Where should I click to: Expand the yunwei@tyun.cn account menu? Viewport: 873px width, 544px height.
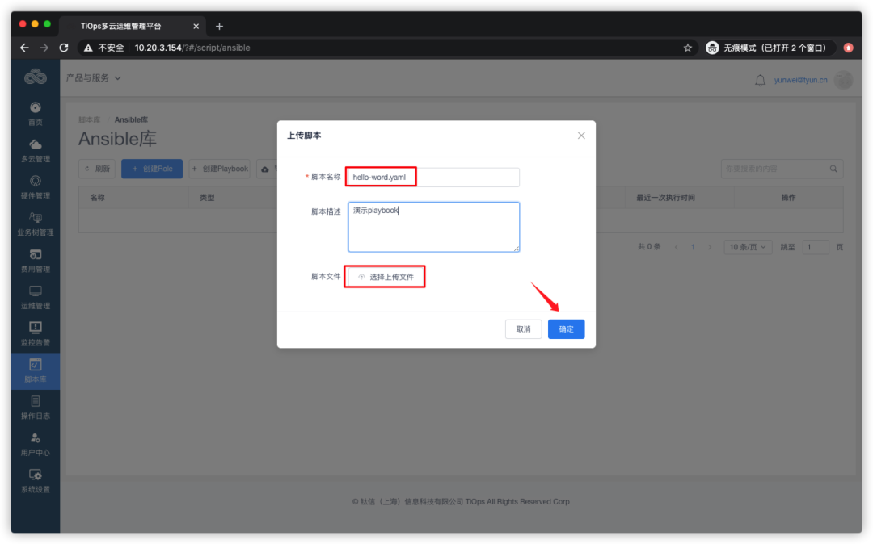tap(801, 79)
